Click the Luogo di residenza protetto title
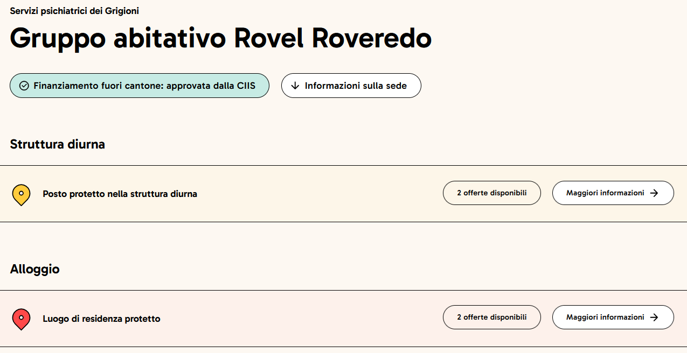Screen dimensions: 687x353 click(101, 319)
